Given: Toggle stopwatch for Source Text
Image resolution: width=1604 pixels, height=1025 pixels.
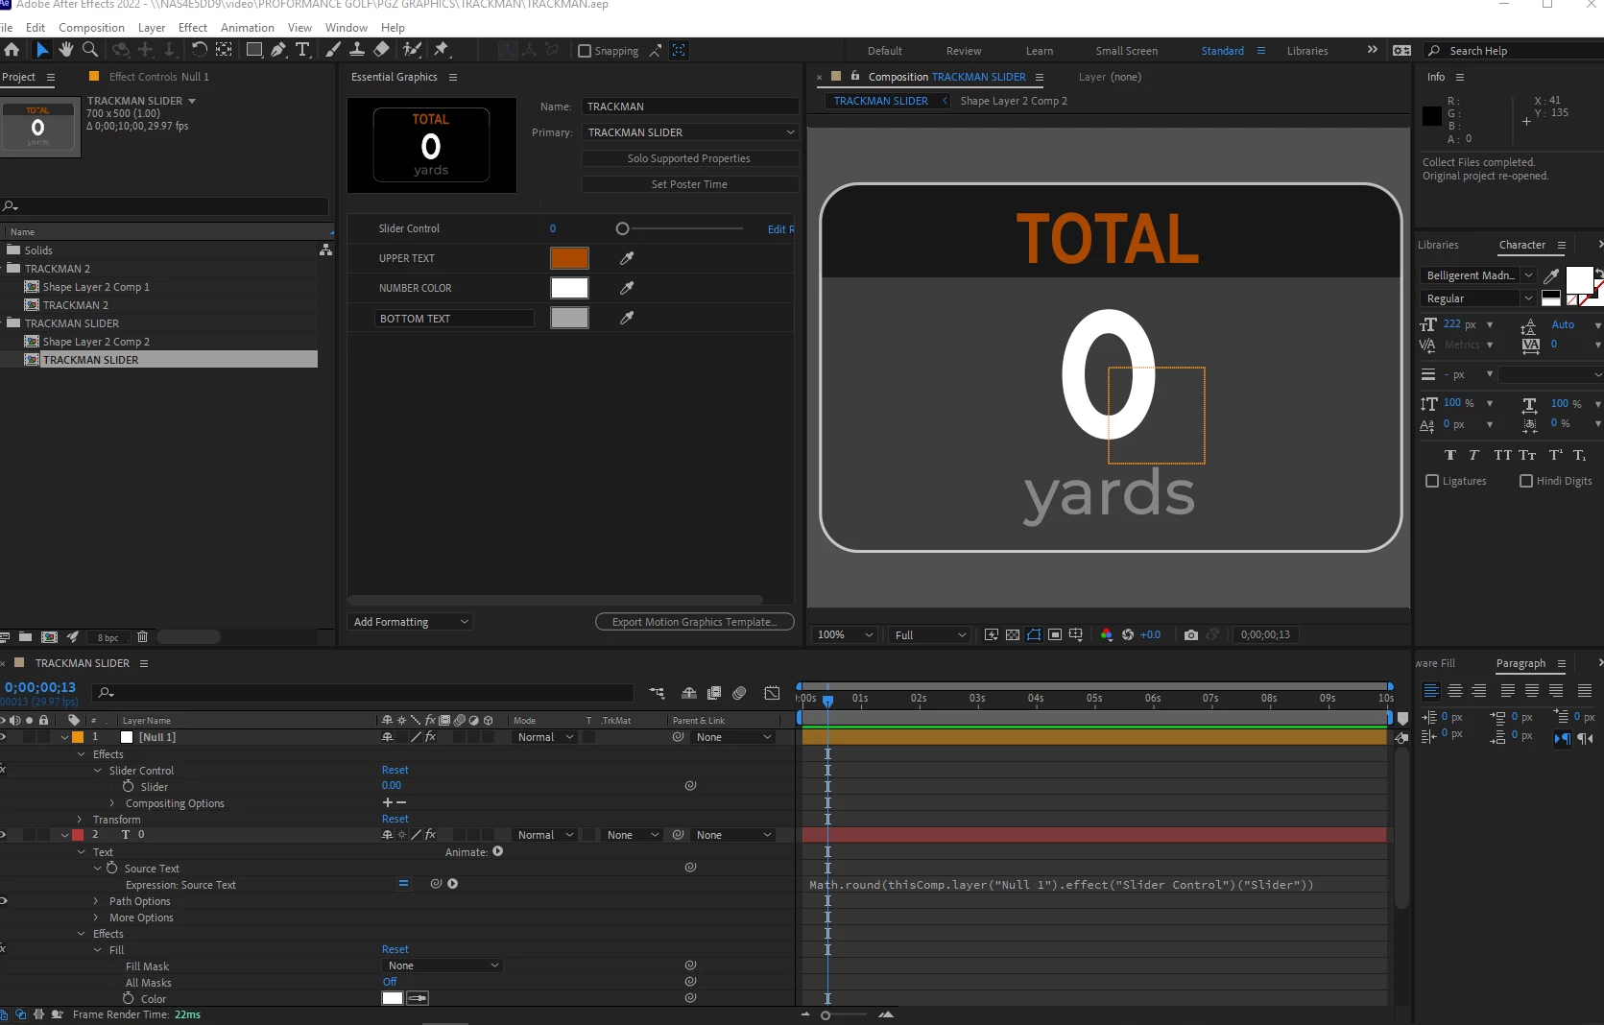Looking at the screenshot, I should click(112, 868).
